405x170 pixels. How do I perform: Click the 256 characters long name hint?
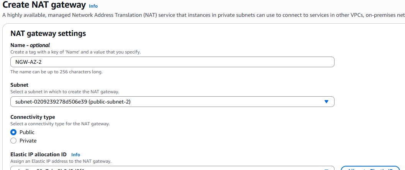pos(56,72)
